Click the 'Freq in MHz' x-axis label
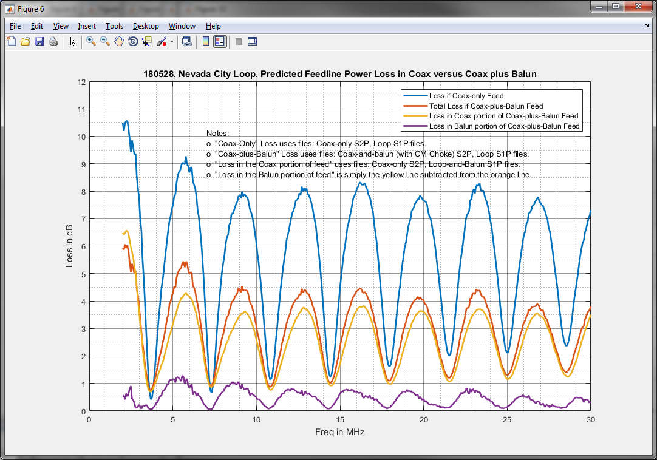Image resolution: width=657 pixels, height=460 pixels. click(x=340, y=432)
